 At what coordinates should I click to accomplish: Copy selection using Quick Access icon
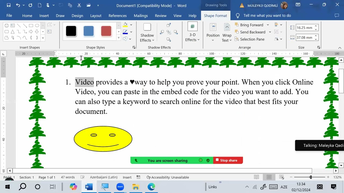pyautogui.click(x=70, y=5)
